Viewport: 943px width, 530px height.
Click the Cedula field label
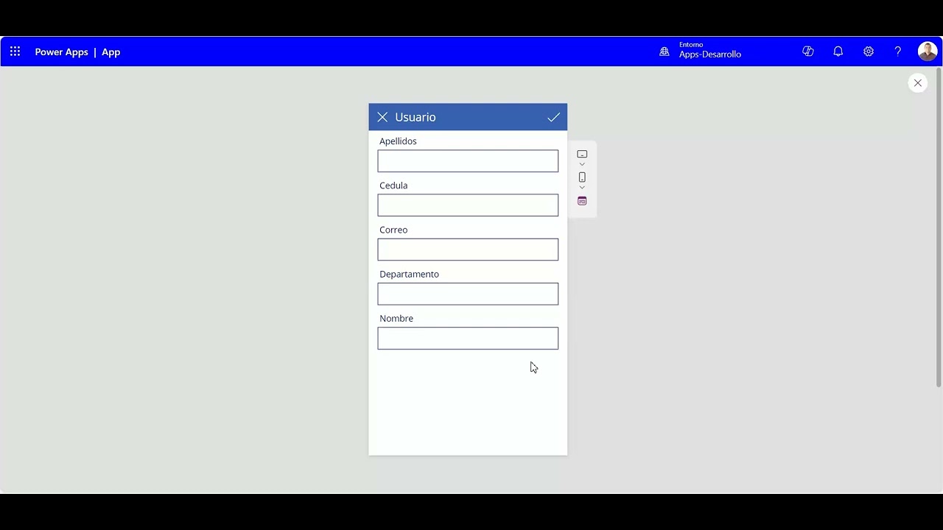[x=393, y=185]
